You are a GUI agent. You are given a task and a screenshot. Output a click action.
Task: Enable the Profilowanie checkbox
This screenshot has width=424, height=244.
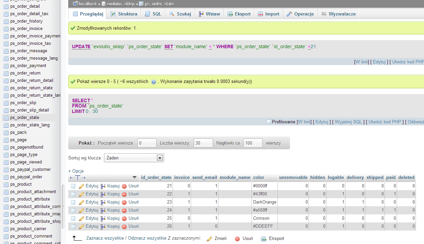269,122
